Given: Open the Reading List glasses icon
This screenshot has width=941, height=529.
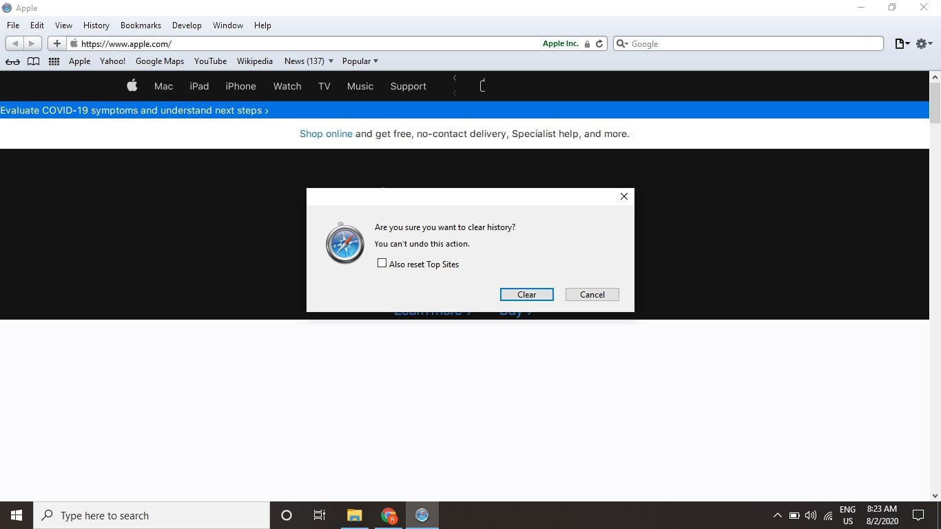Looking at the screenshot, I should (x=12, y=61).
